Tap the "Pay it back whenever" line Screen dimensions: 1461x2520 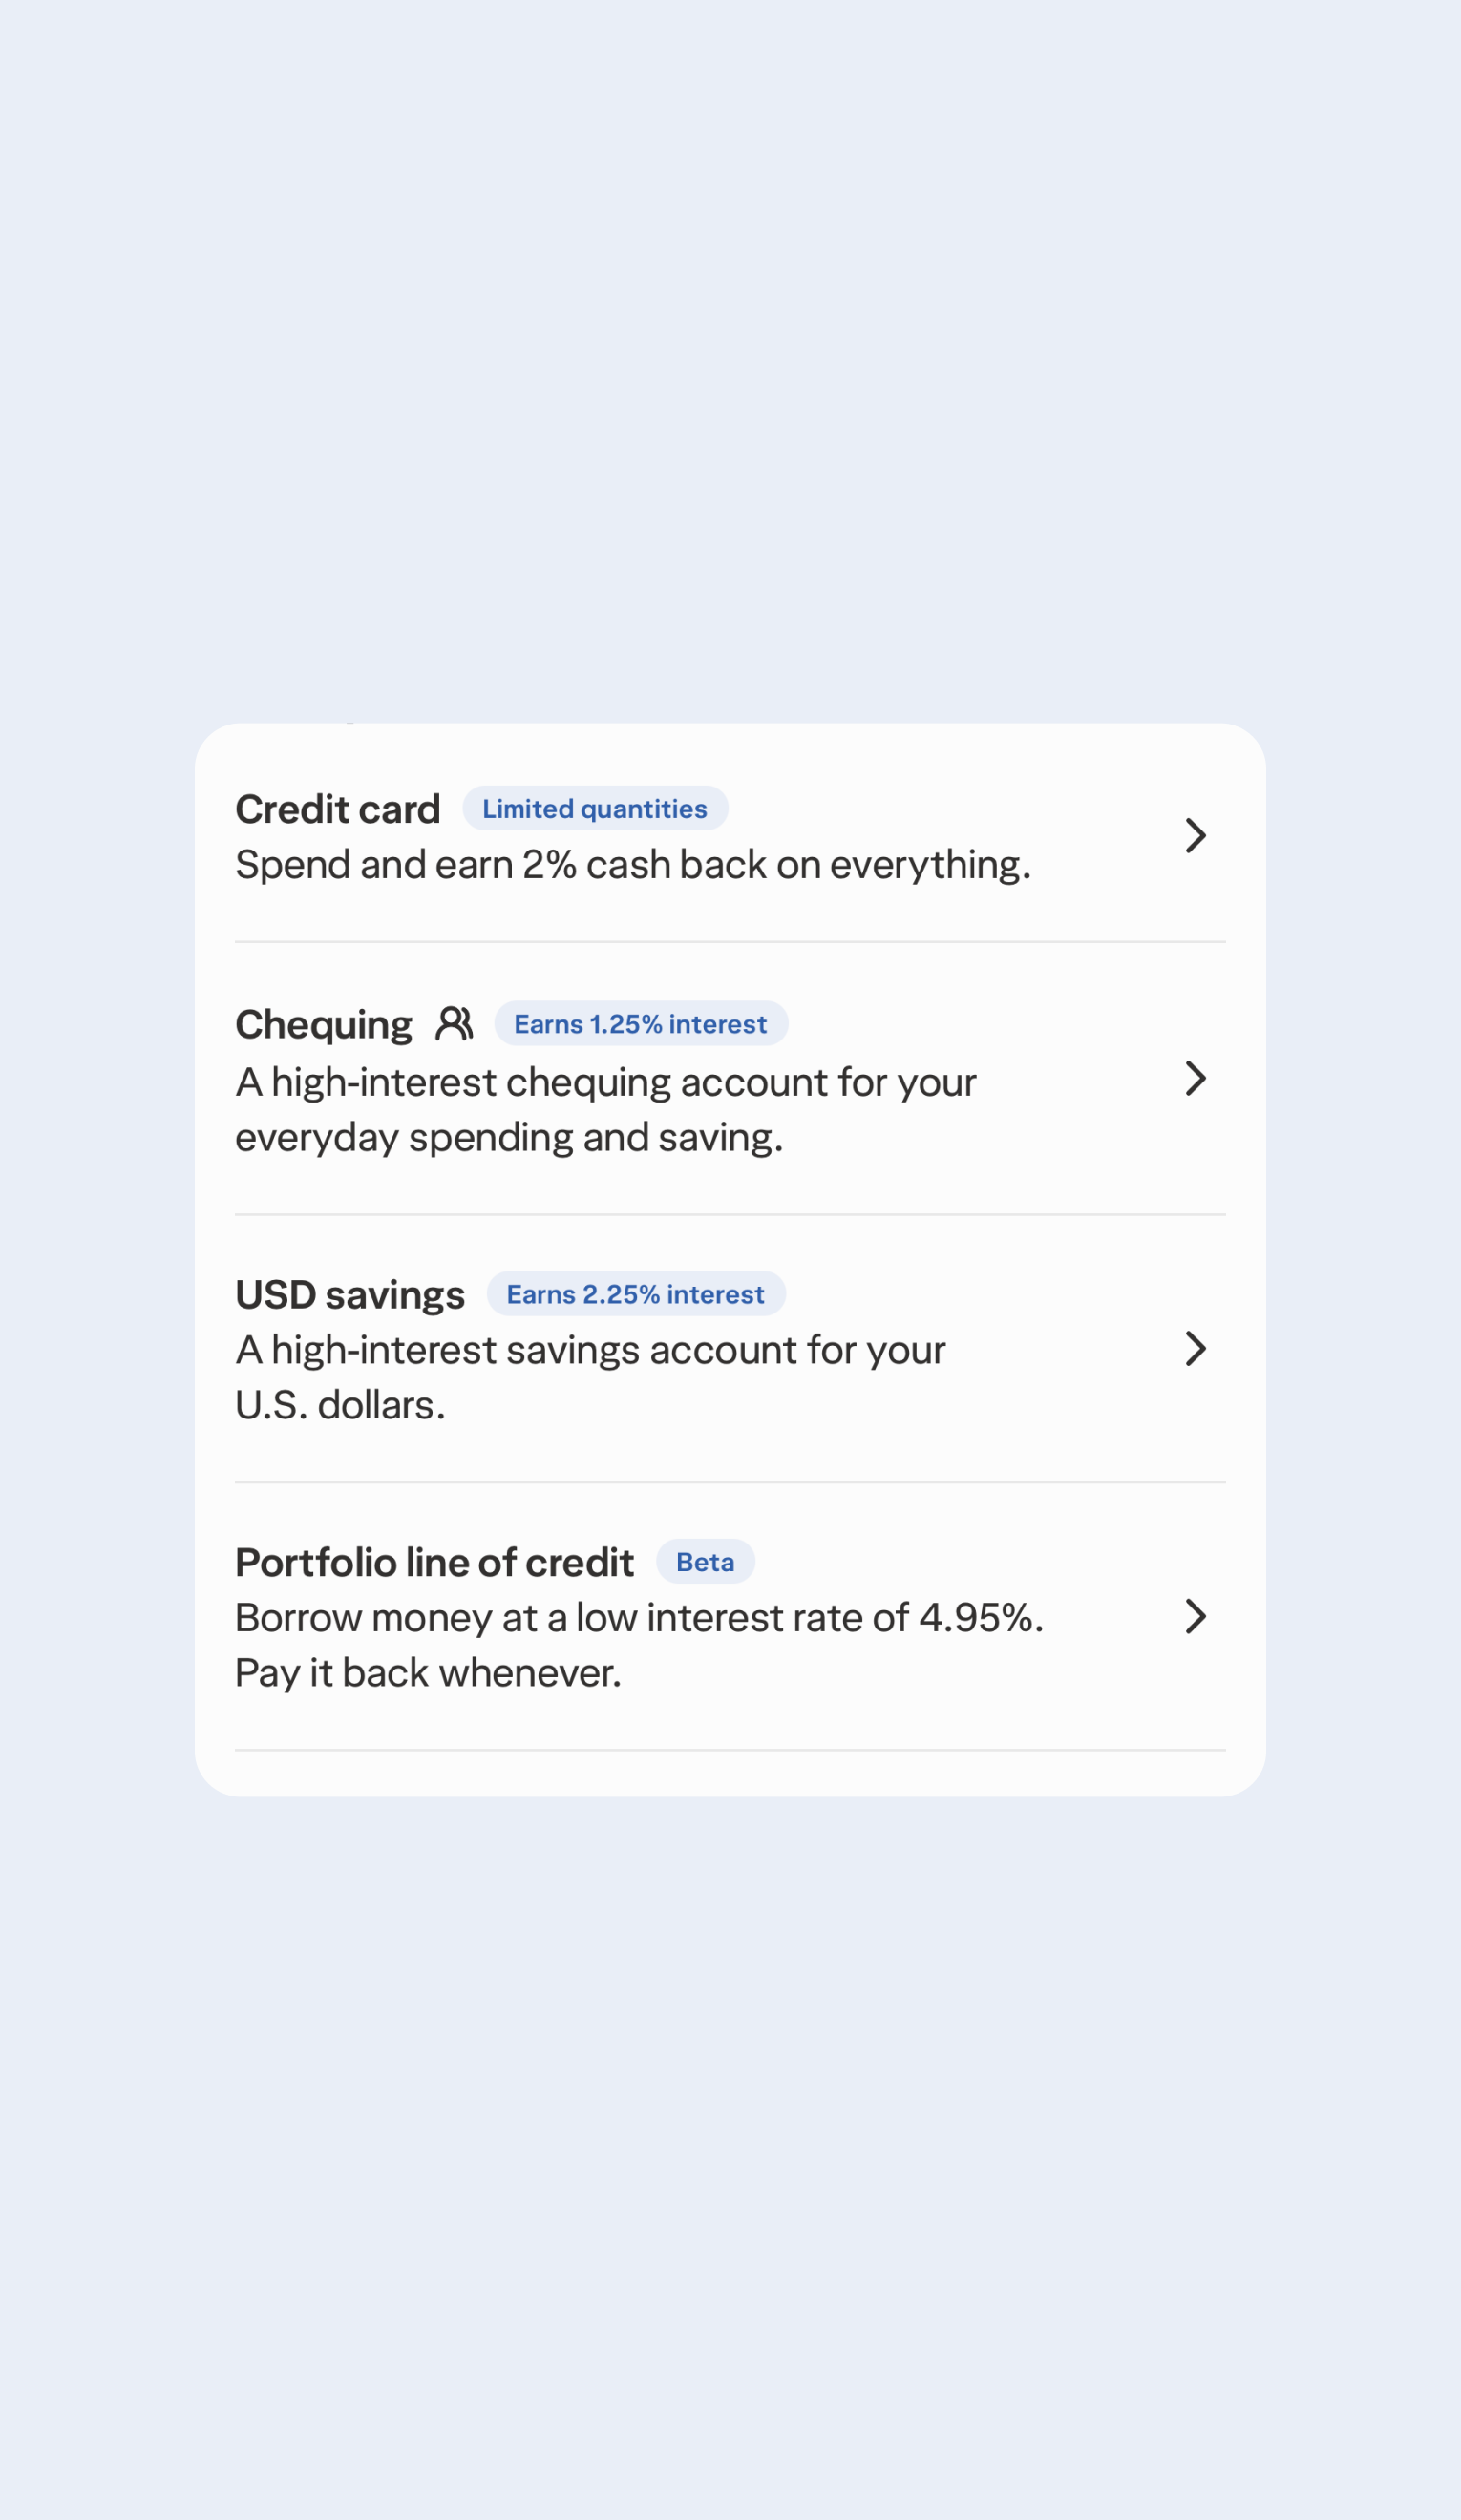[x=429, y=1672]
